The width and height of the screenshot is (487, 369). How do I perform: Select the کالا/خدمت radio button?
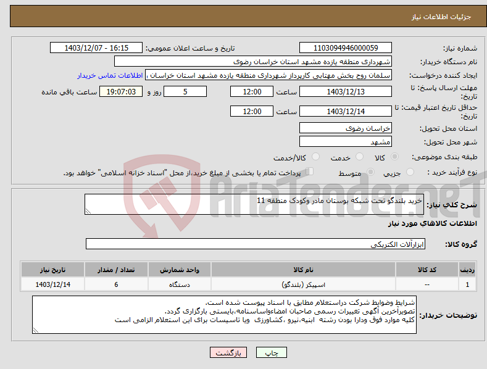tap(315, 157)
